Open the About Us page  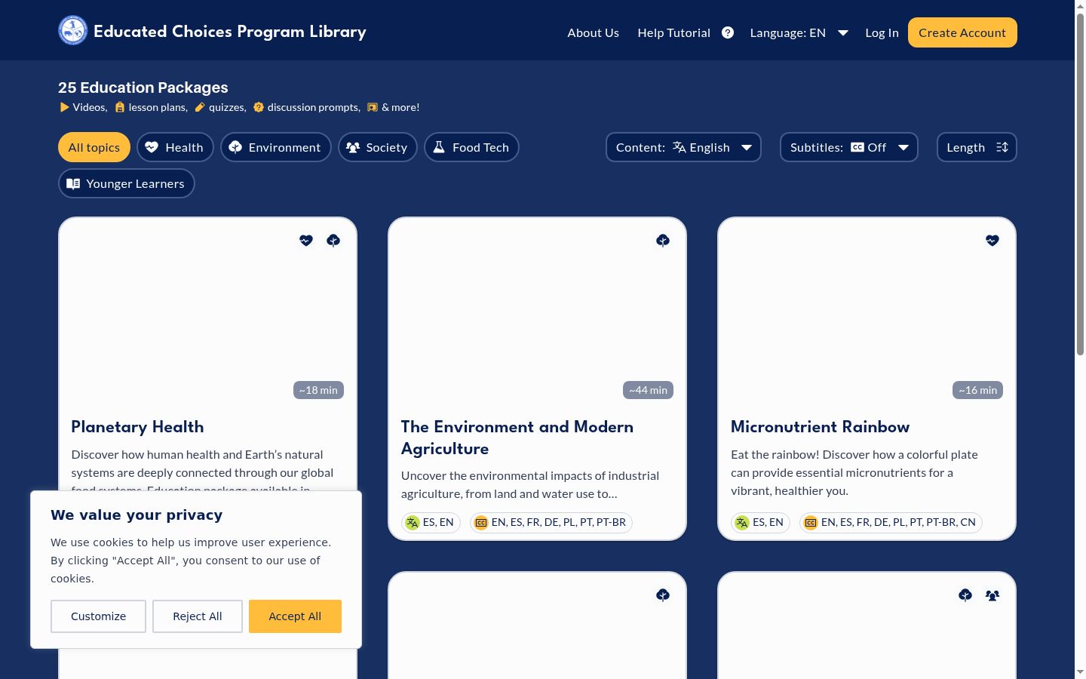coord(594,32)
